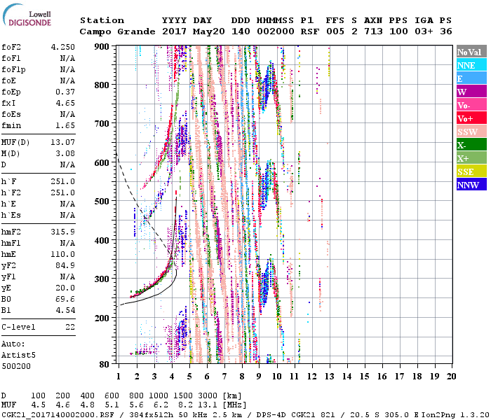Viewport: 491px width, 420px height.
Task: Select the SSE yellow legend swatch
Action: [x=471, y=171]
